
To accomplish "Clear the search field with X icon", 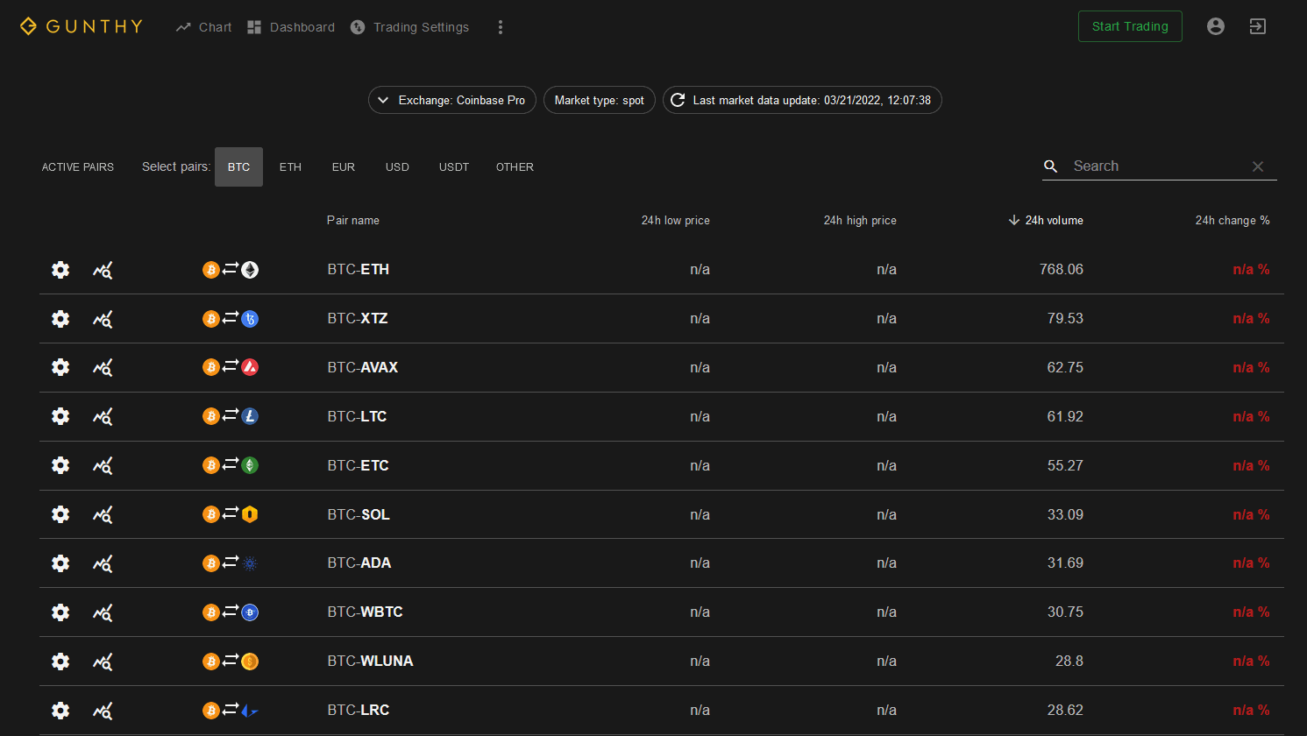I will 1258,166.
